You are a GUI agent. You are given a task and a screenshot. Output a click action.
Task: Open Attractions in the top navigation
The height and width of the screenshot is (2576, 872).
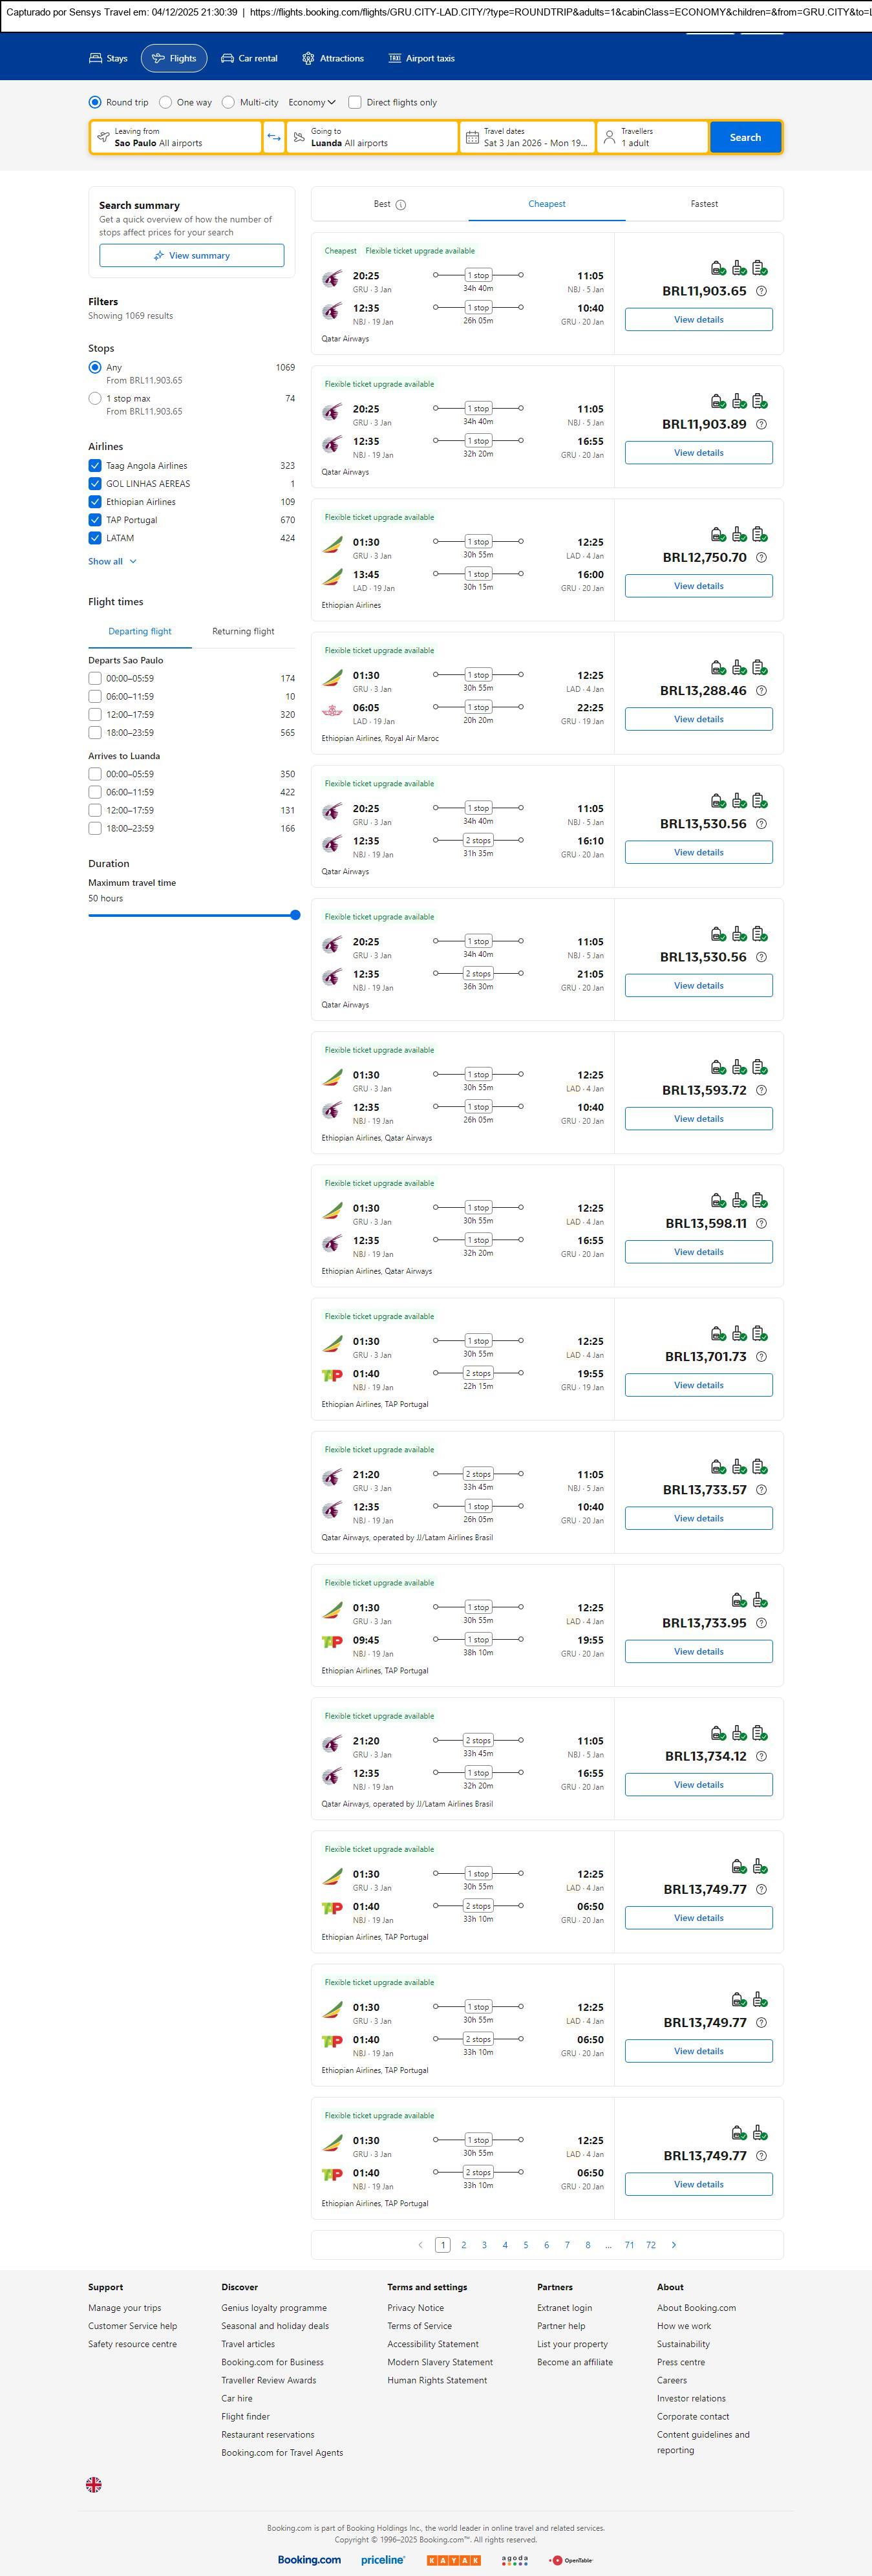click(333, 59)
